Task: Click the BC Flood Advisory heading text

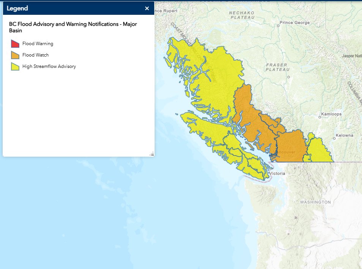Action: coord(72,27)
